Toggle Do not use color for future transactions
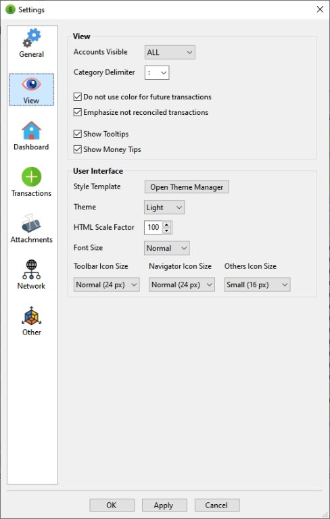This screenshot has width=330, height=519. click(78, 97)
